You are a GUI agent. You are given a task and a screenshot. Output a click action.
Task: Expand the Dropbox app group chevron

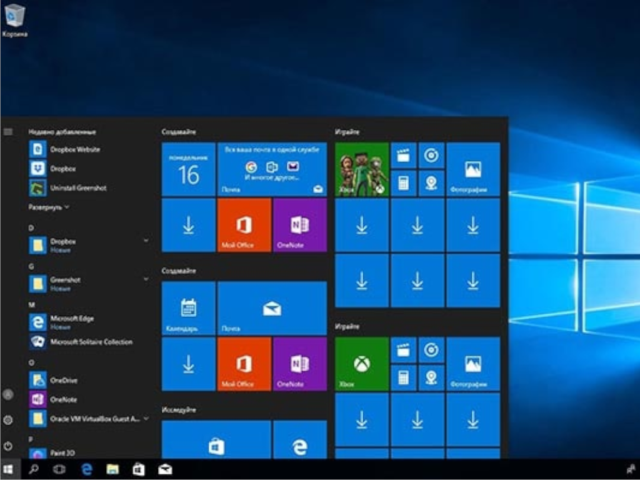pos(146,240)
